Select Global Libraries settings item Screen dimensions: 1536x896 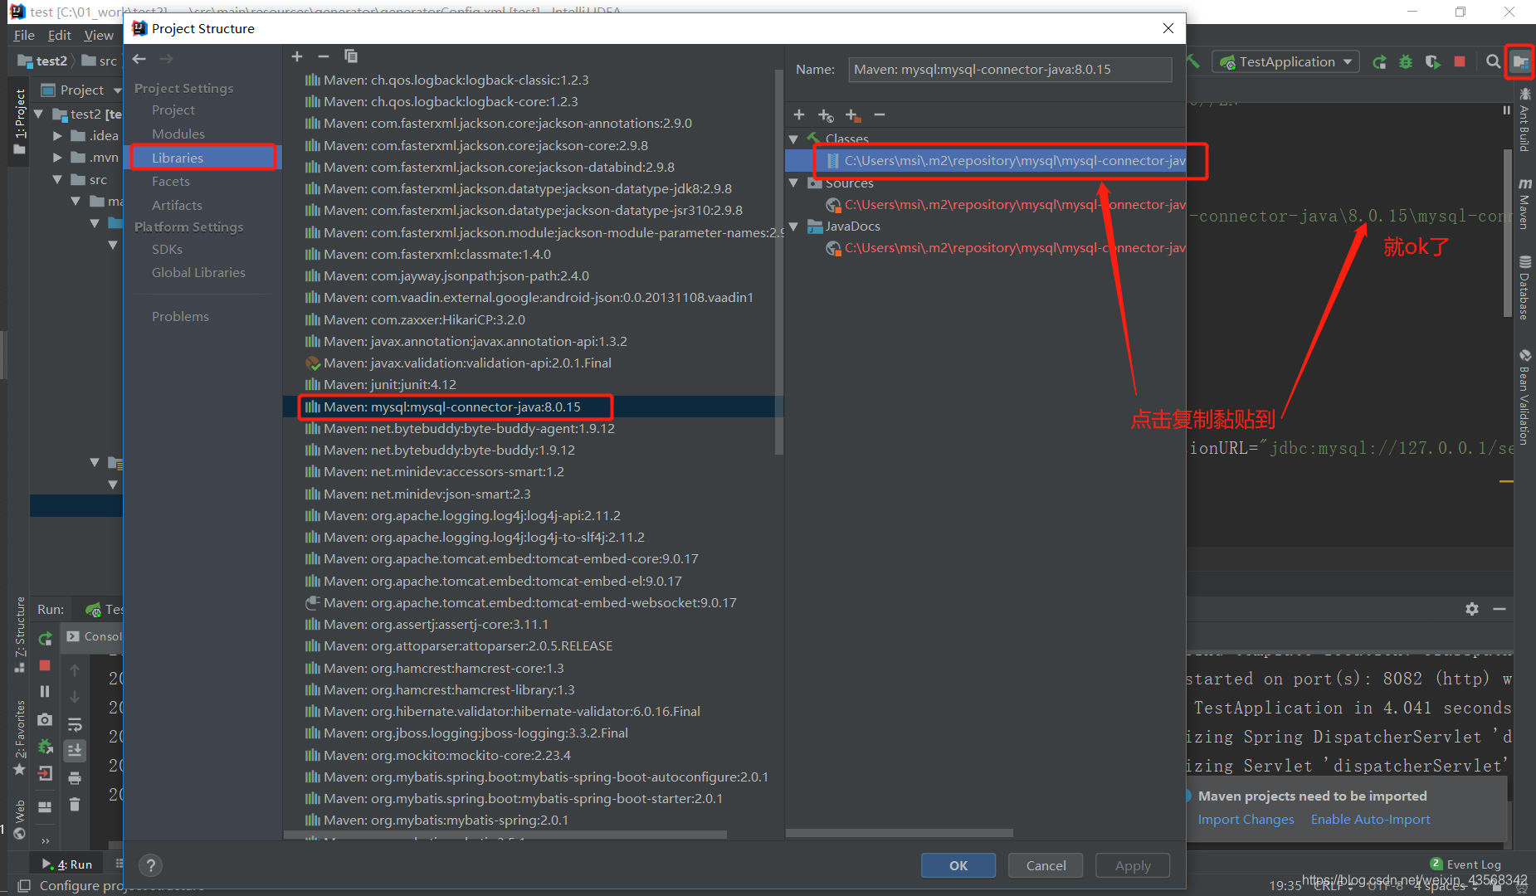click(x=198, y=272)
